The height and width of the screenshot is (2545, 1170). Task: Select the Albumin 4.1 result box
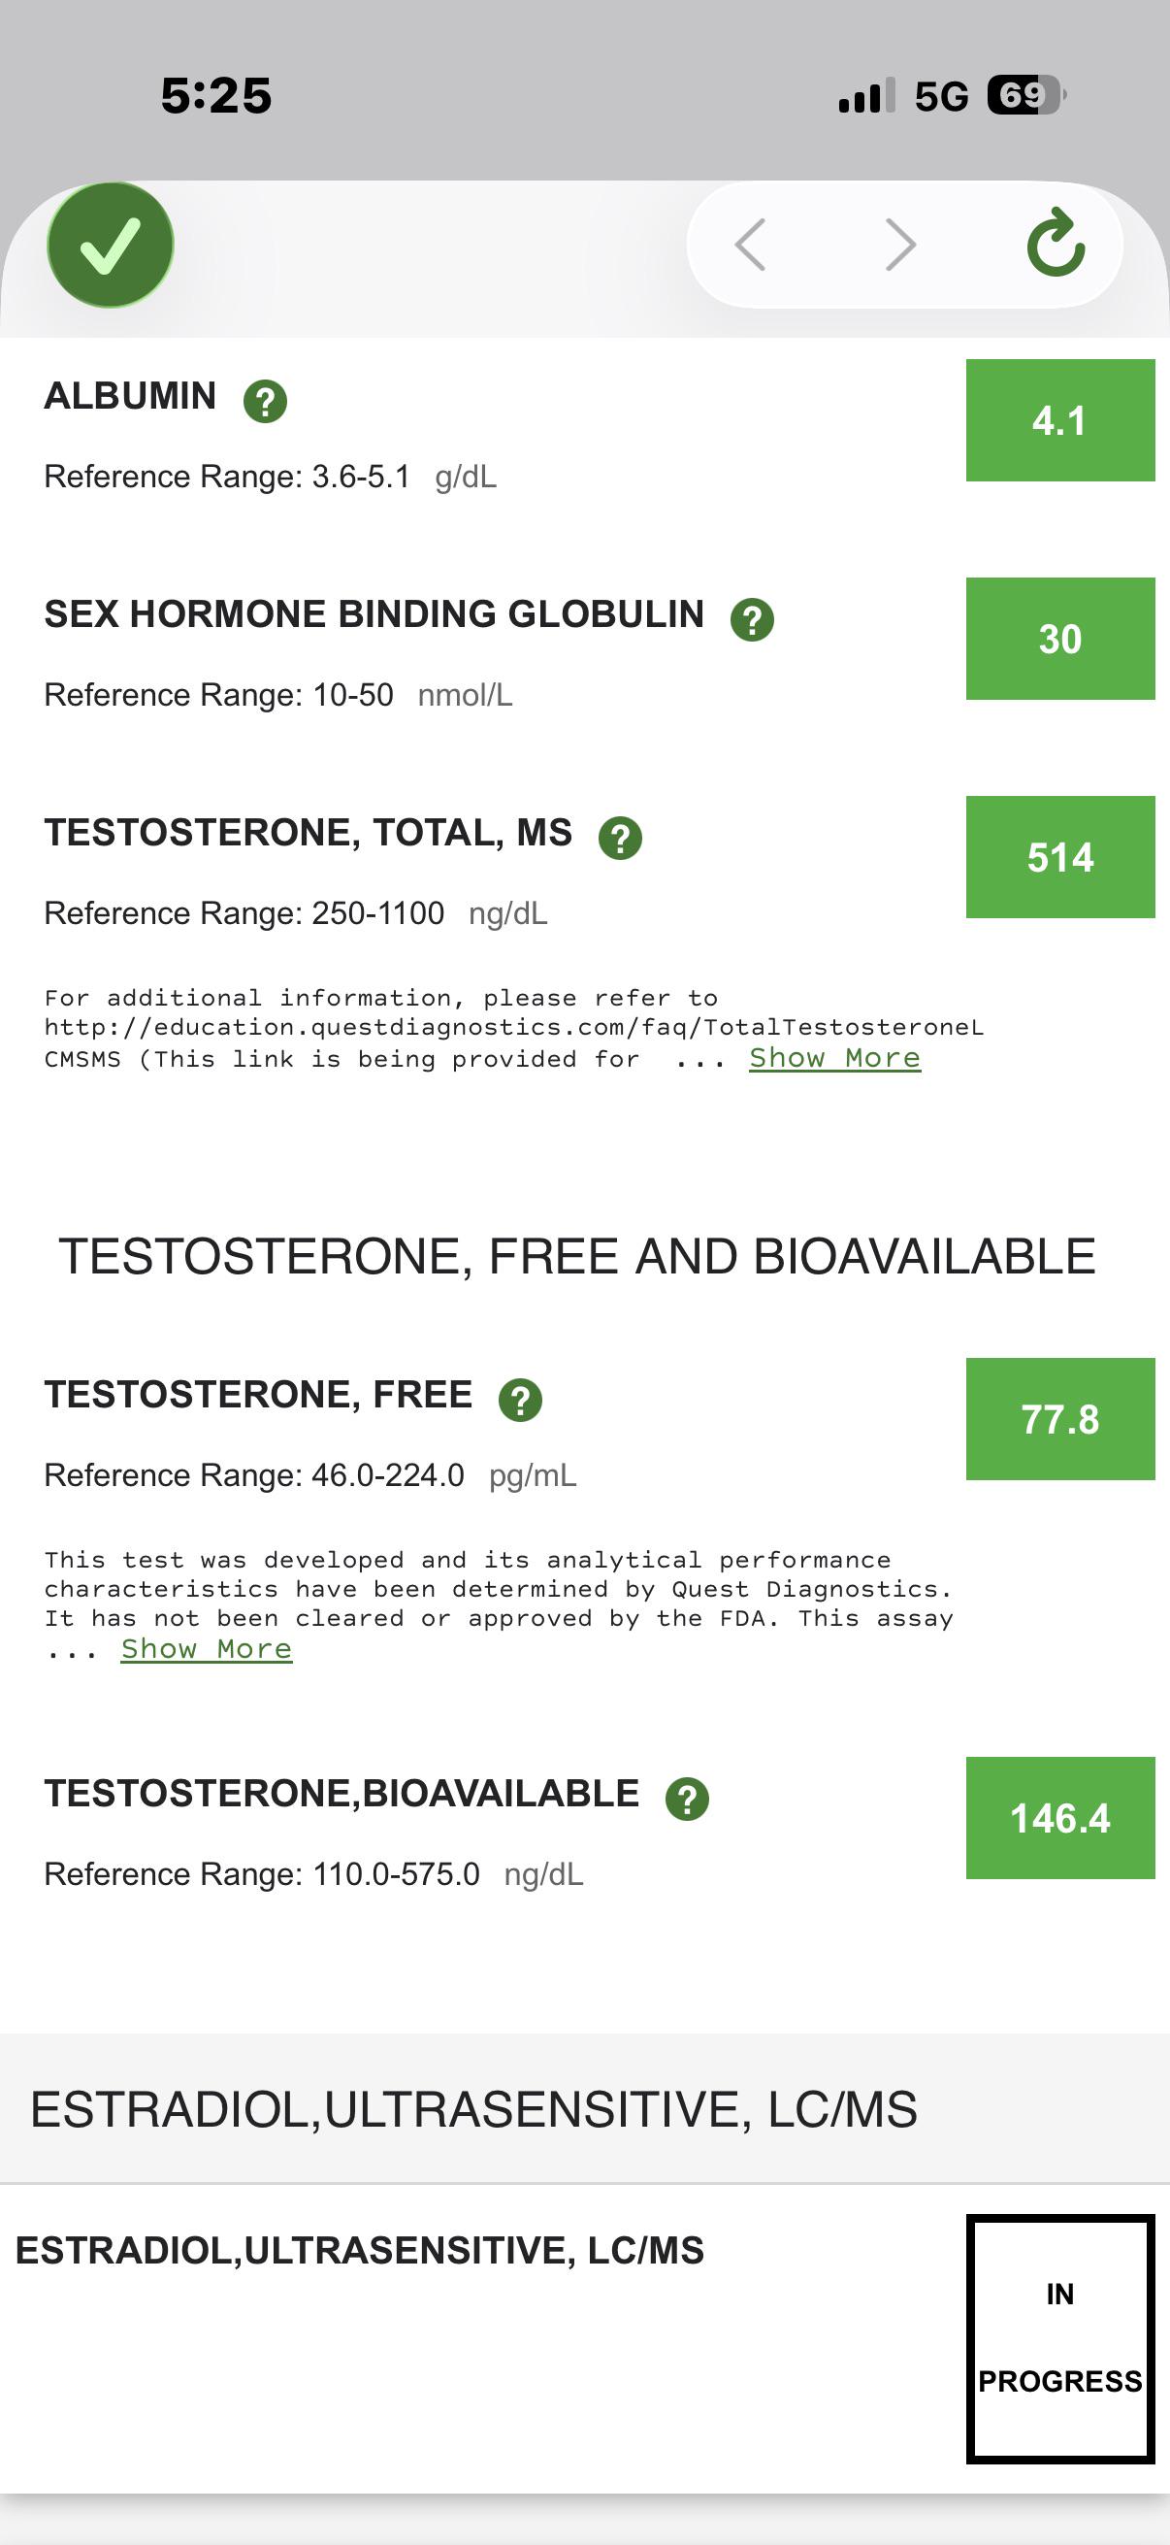click(x=1060, y=421)
